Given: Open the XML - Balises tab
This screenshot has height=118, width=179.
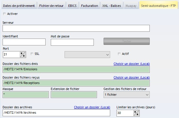Looking at the screenshot, I should (112, 5).
